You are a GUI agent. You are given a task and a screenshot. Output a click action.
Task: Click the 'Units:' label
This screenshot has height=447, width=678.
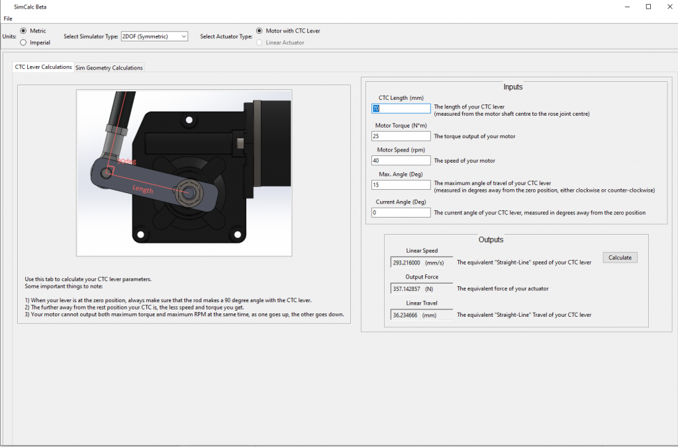(9, 36)
